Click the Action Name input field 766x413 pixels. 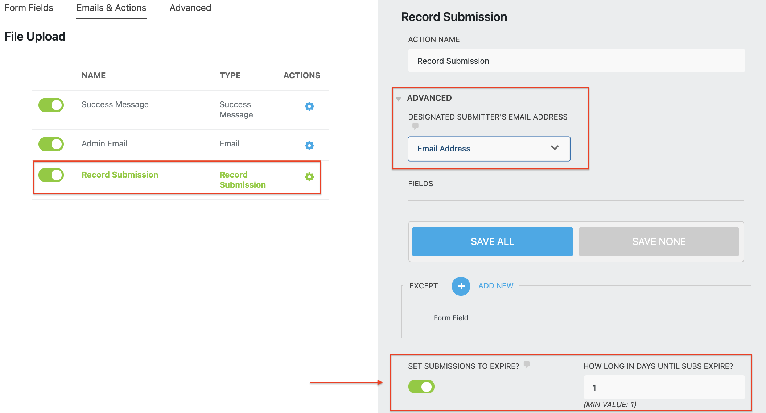coord(576,61)
